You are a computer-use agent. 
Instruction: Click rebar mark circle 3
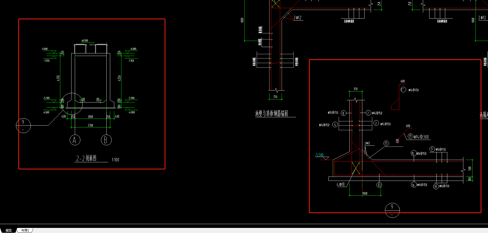point(376,123)
